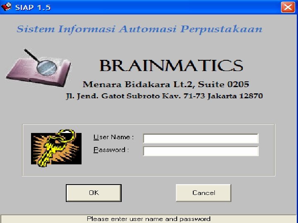Click the 'Sistem Informasi Automasi Perpustakaan' heading
298x223 pixels.
[139, 29]
